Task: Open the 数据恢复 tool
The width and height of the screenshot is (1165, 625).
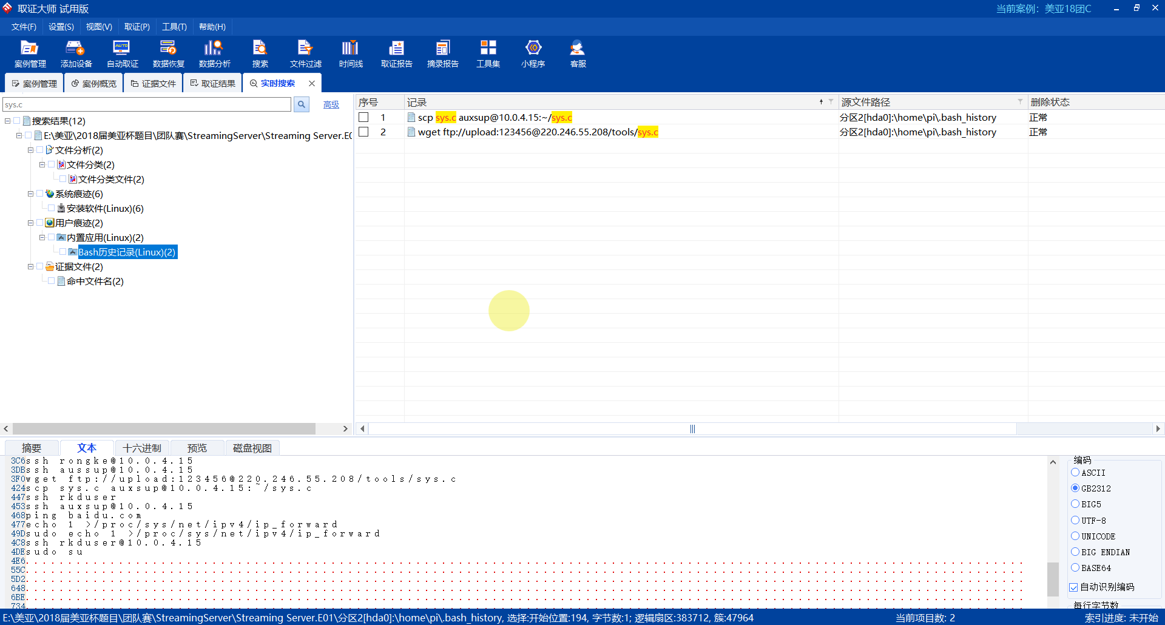Action: click(168, 53)
